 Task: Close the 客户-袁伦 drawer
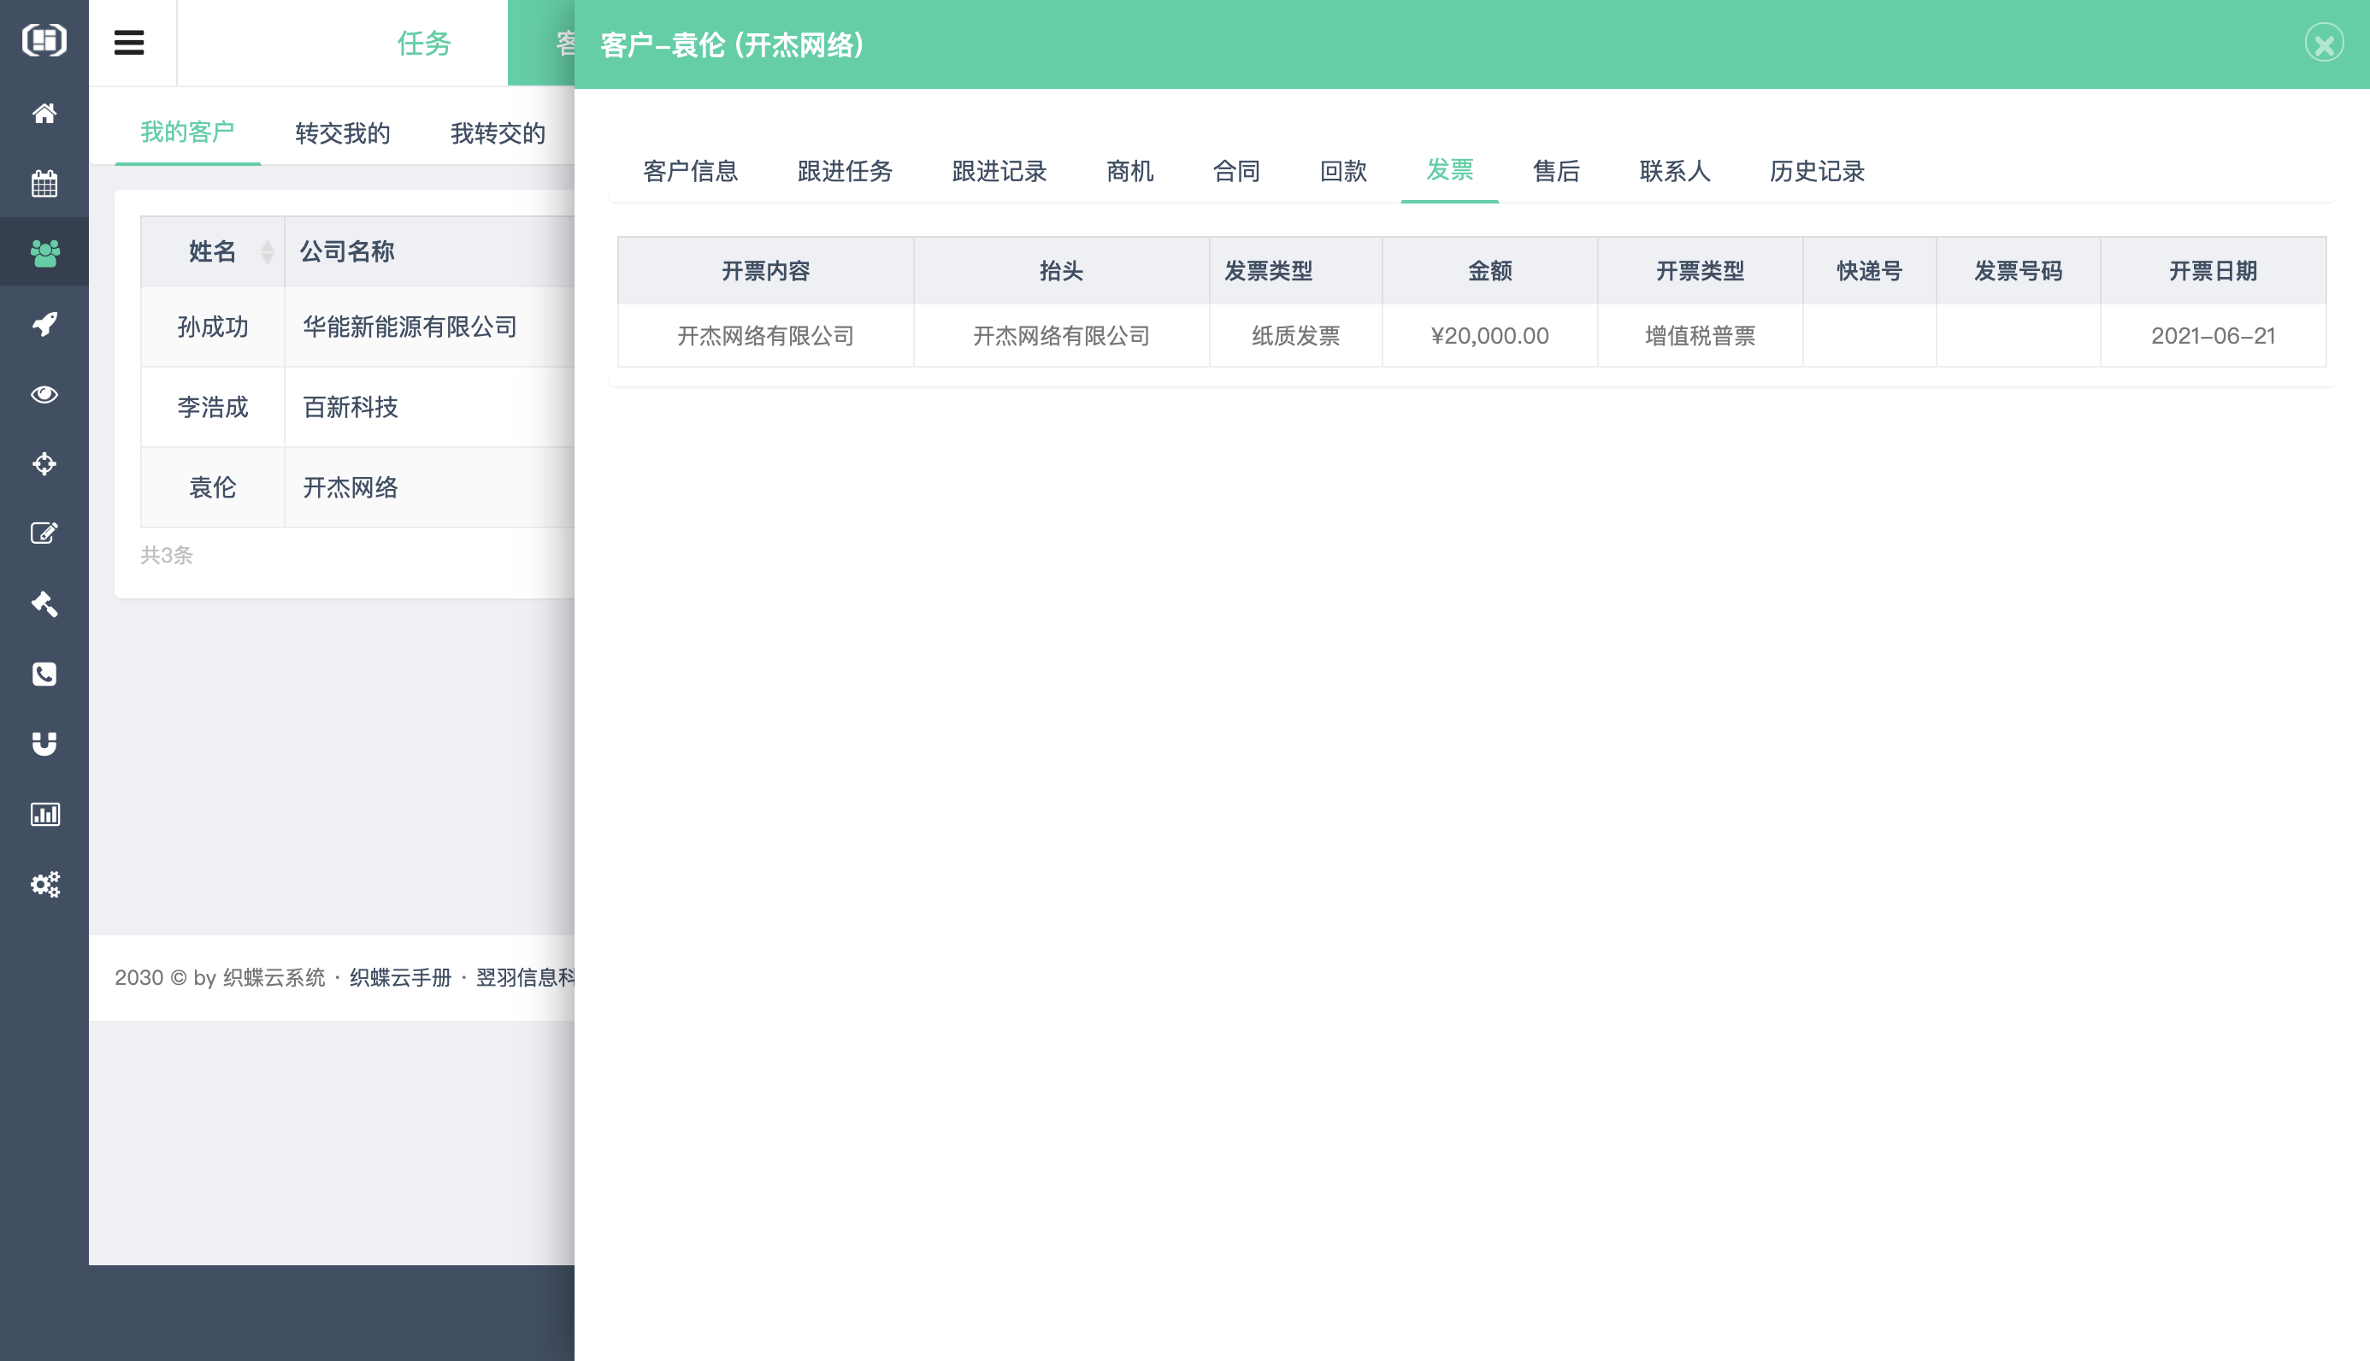click(2326, 42)
